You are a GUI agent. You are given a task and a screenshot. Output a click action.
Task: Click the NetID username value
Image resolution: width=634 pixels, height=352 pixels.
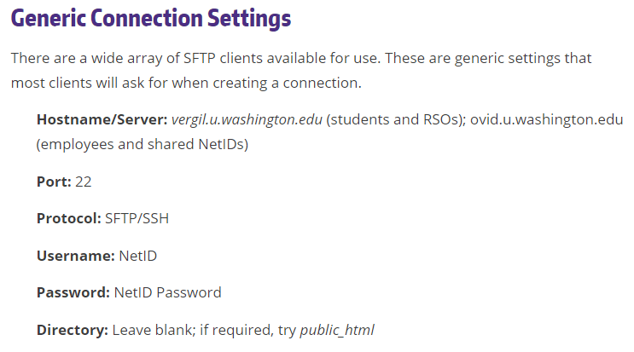pos(138,256)
